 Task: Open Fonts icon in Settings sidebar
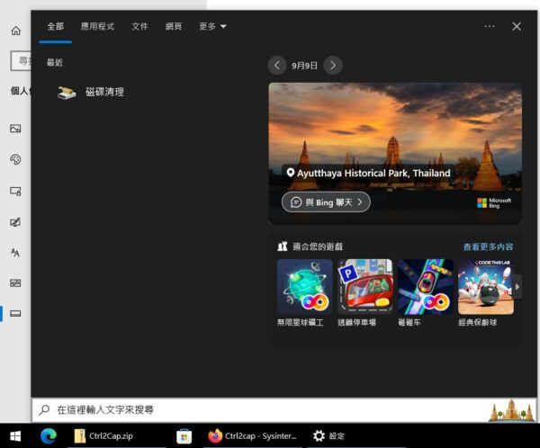(15, 253)
